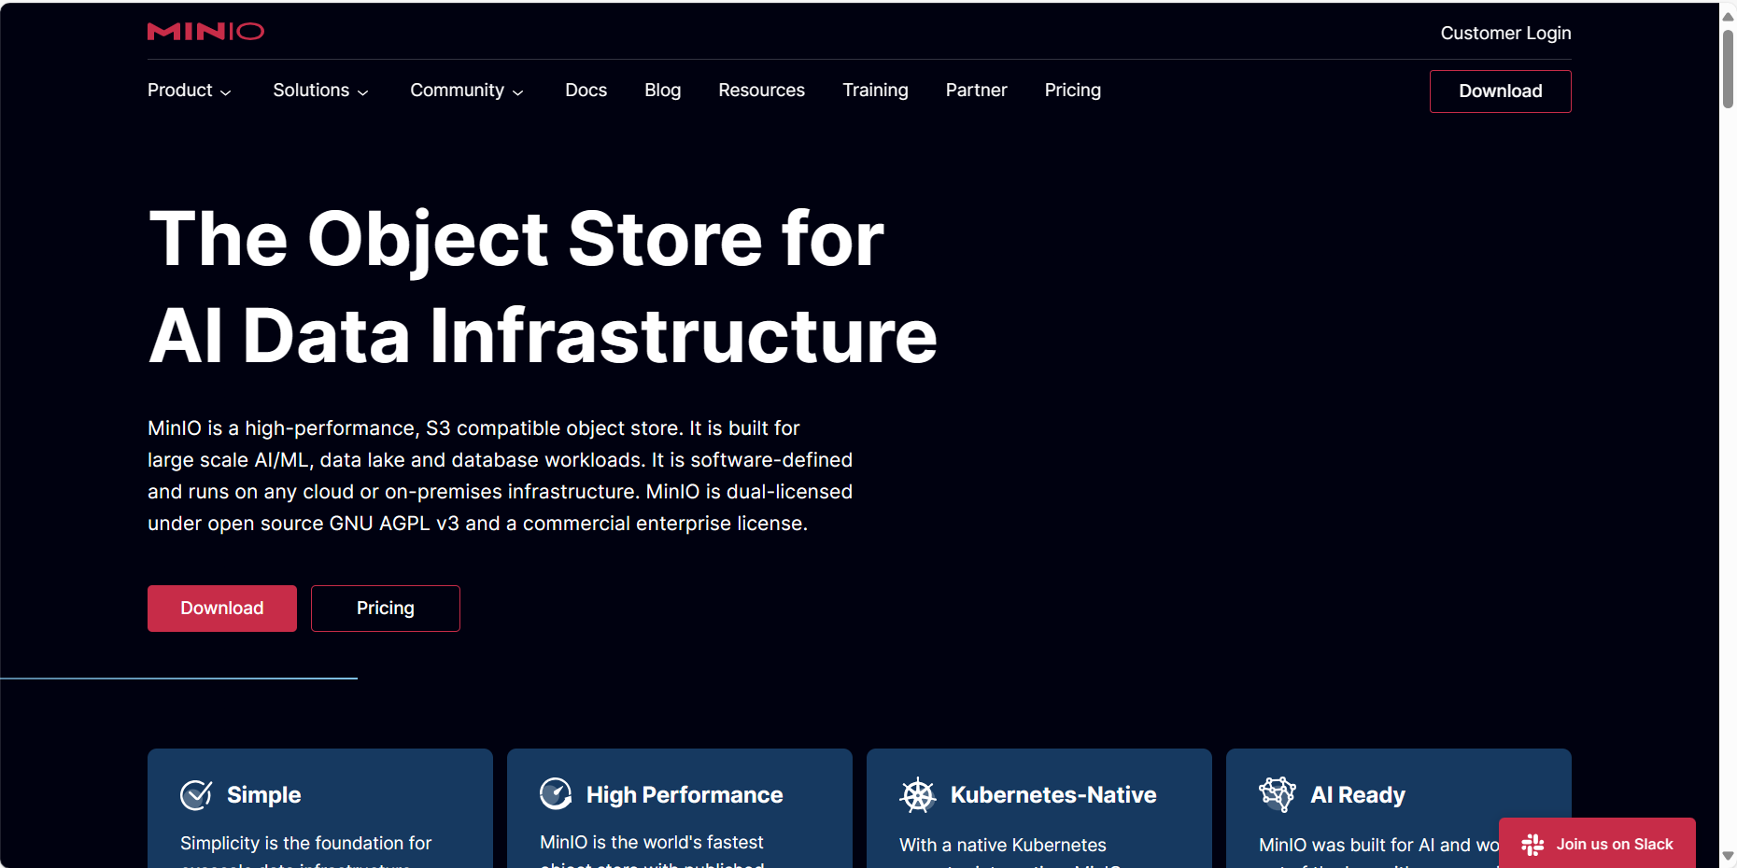This screenshot has width=1737, height=868.
Task: Select the Simple checkmark icon
Action: pos(195,794)
